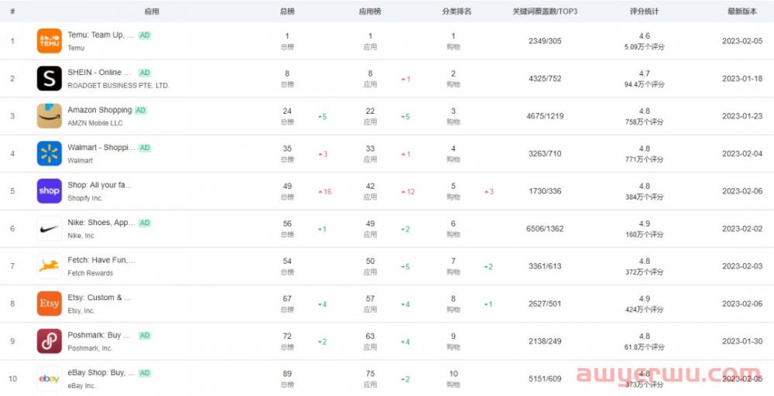Open the orange Etsy app icon
774x396 pixels.
(50, 303)
